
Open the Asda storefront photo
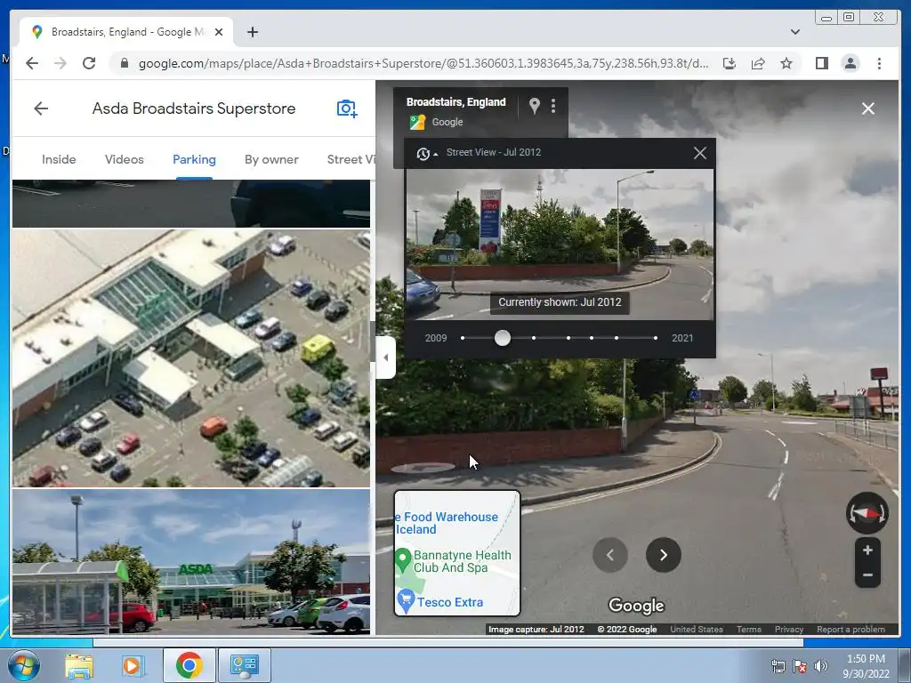coord(191,561)
